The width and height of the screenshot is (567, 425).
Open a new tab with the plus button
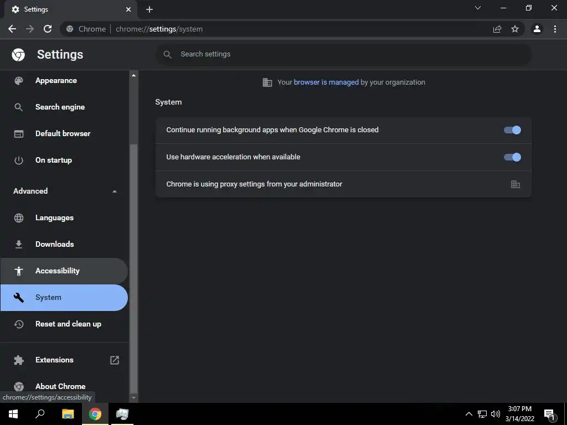pos(150,9)
